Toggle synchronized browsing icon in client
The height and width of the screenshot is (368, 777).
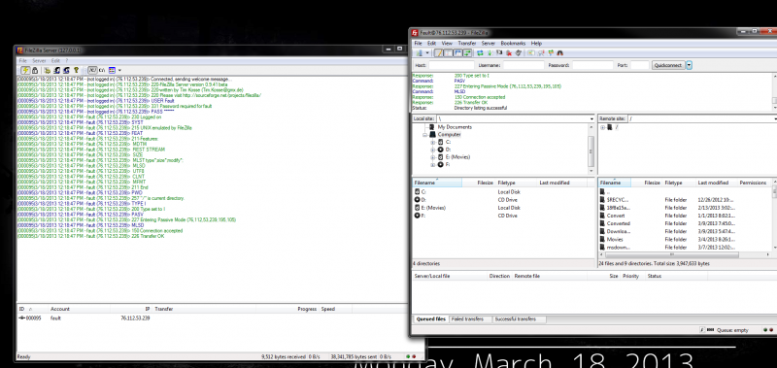click(551, 53)
